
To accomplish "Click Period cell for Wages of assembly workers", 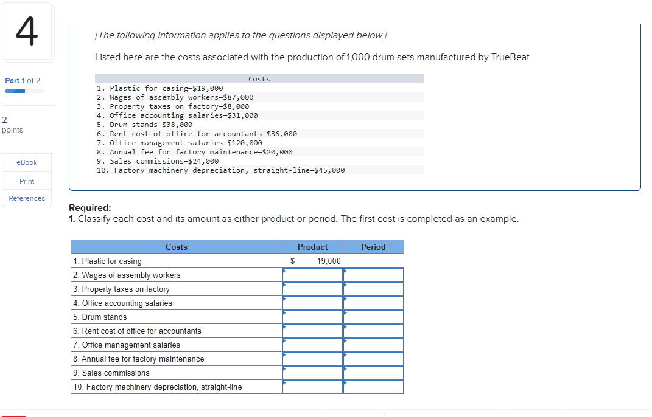I will click(x=373, y=274).
